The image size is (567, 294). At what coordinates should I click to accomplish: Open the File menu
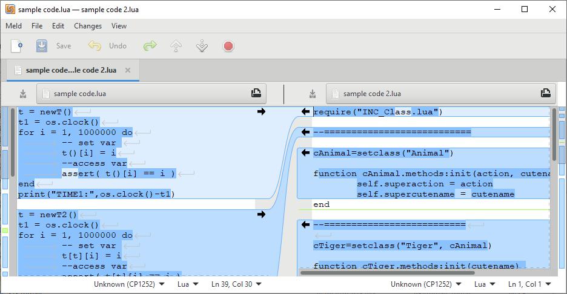click(x=37, y=26)
